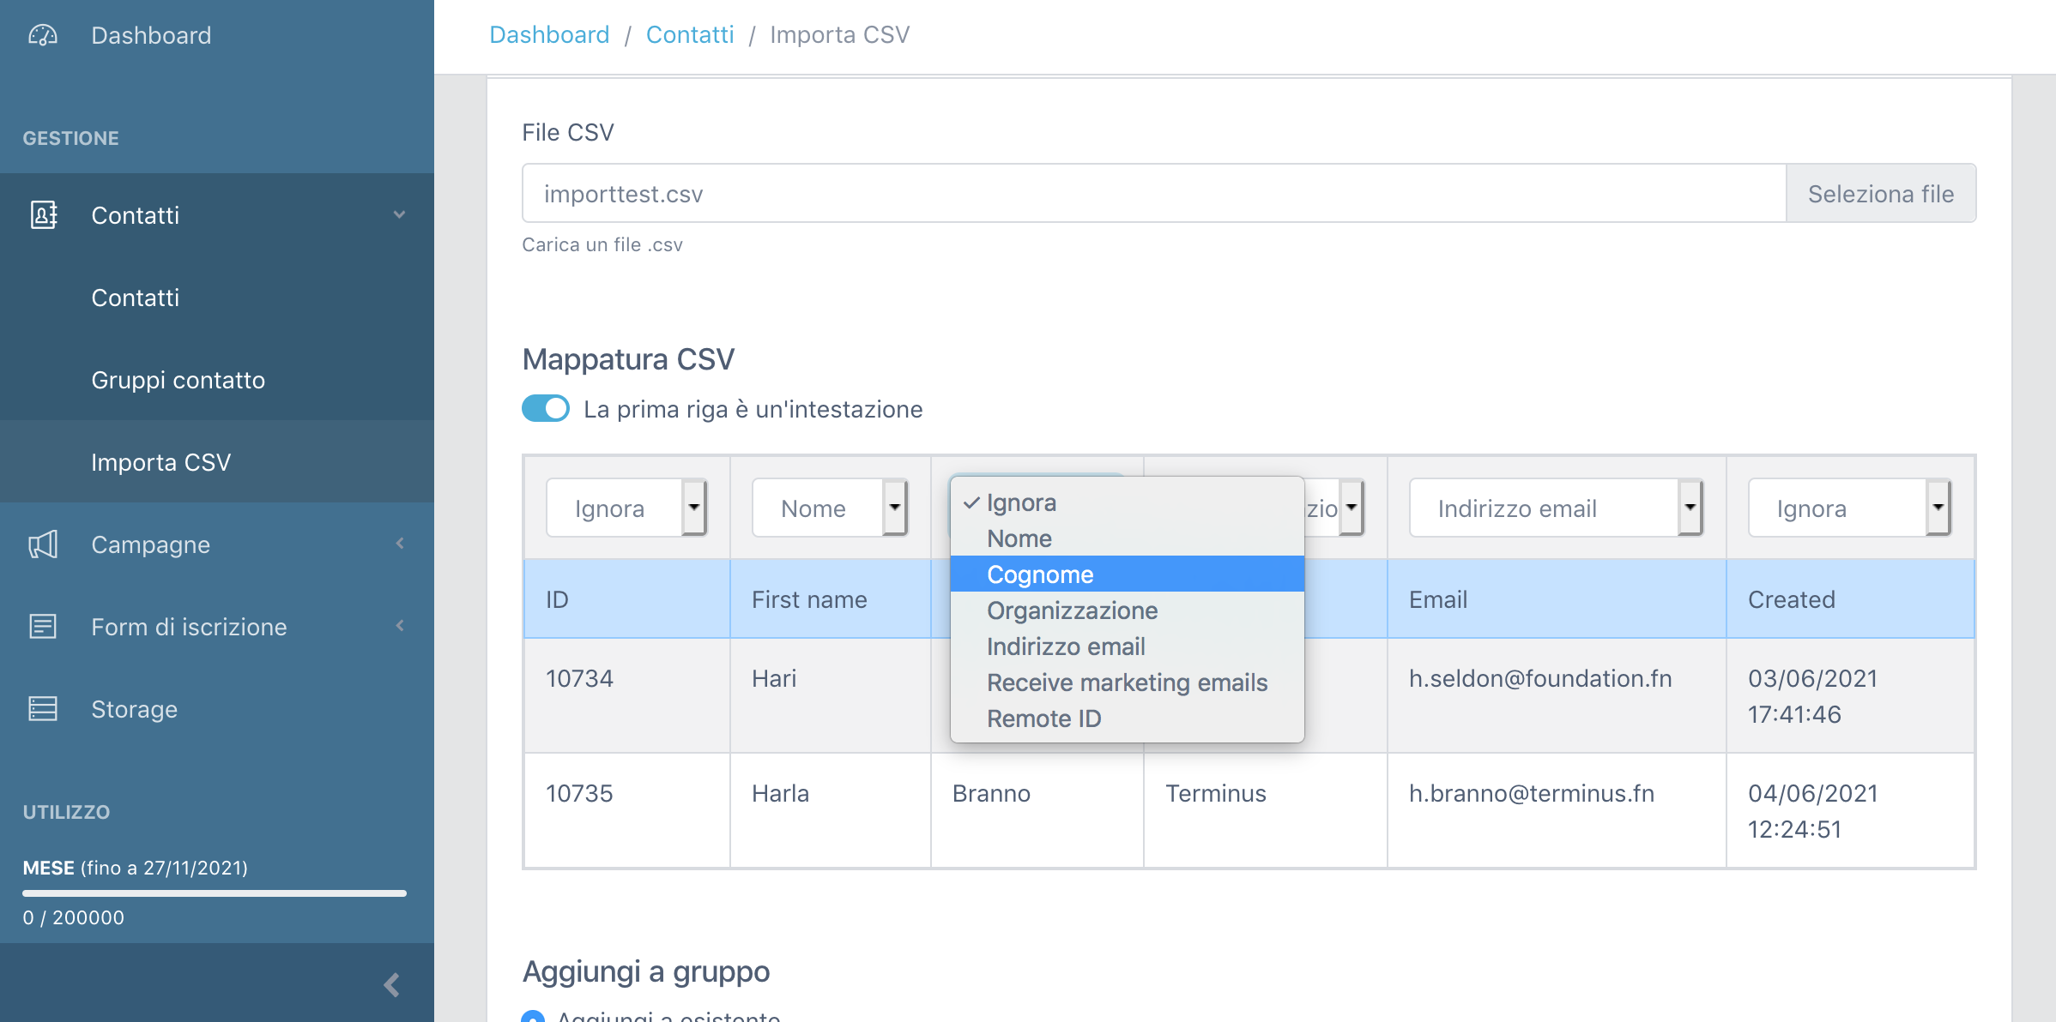Screen dimensions: 2056x1022
Task: Click the Storage icon in sidebar
Action: 43,709
